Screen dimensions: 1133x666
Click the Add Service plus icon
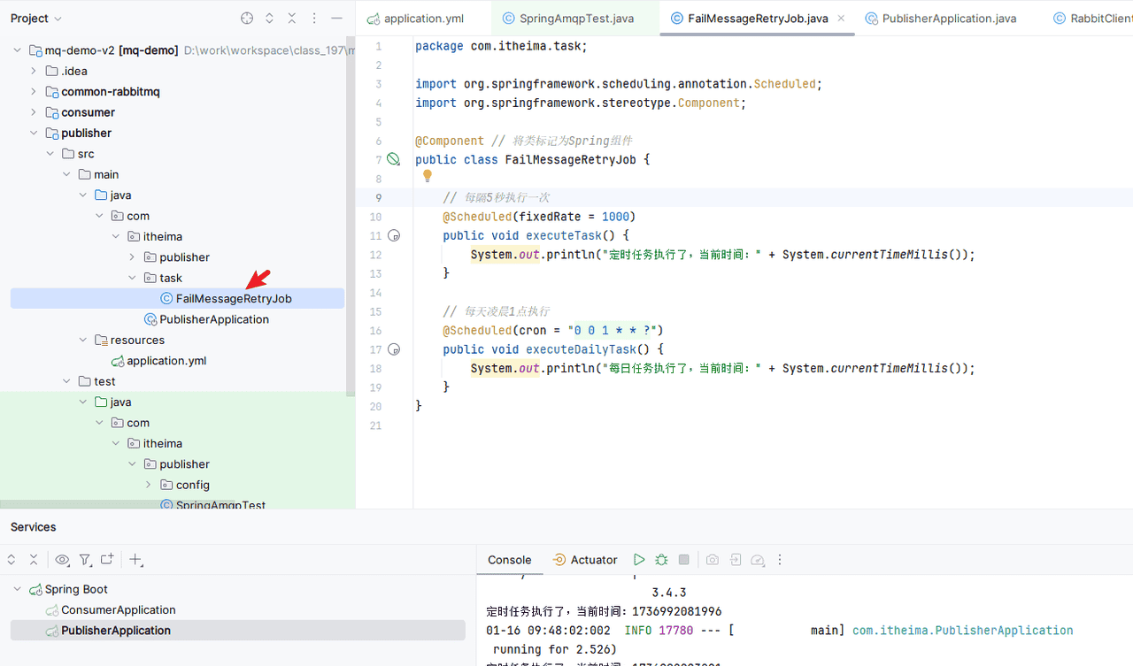coord(135,560)
